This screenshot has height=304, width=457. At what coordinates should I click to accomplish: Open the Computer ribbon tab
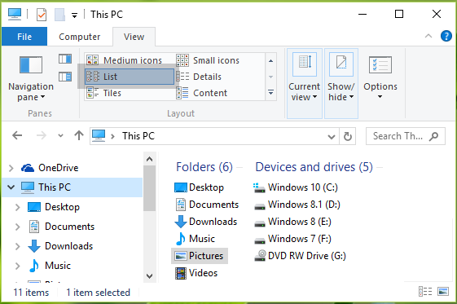(80, 37)
